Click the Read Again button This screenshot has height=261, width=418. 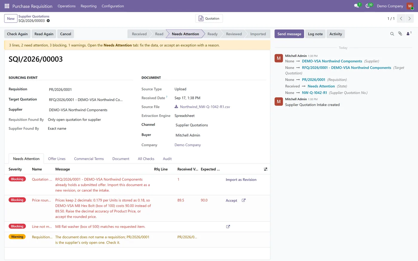pyautogui.click(x=44, y=34)
